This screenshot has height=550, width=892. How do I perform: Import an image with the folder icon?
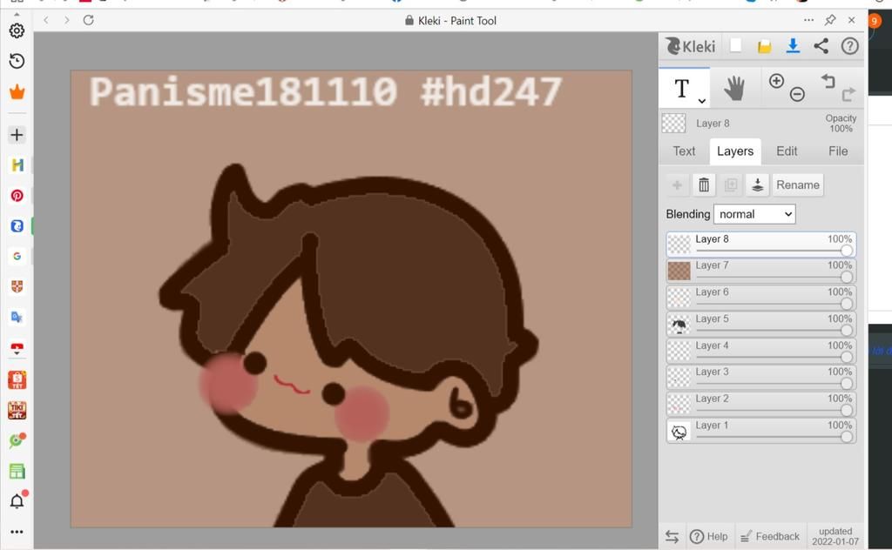pos(764,47)
